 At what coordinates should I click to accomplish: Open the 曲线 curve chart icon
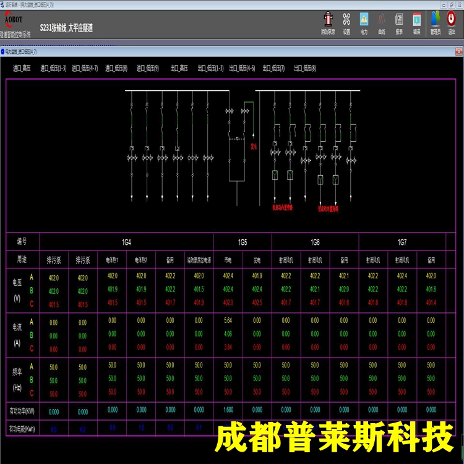(382, 23)
